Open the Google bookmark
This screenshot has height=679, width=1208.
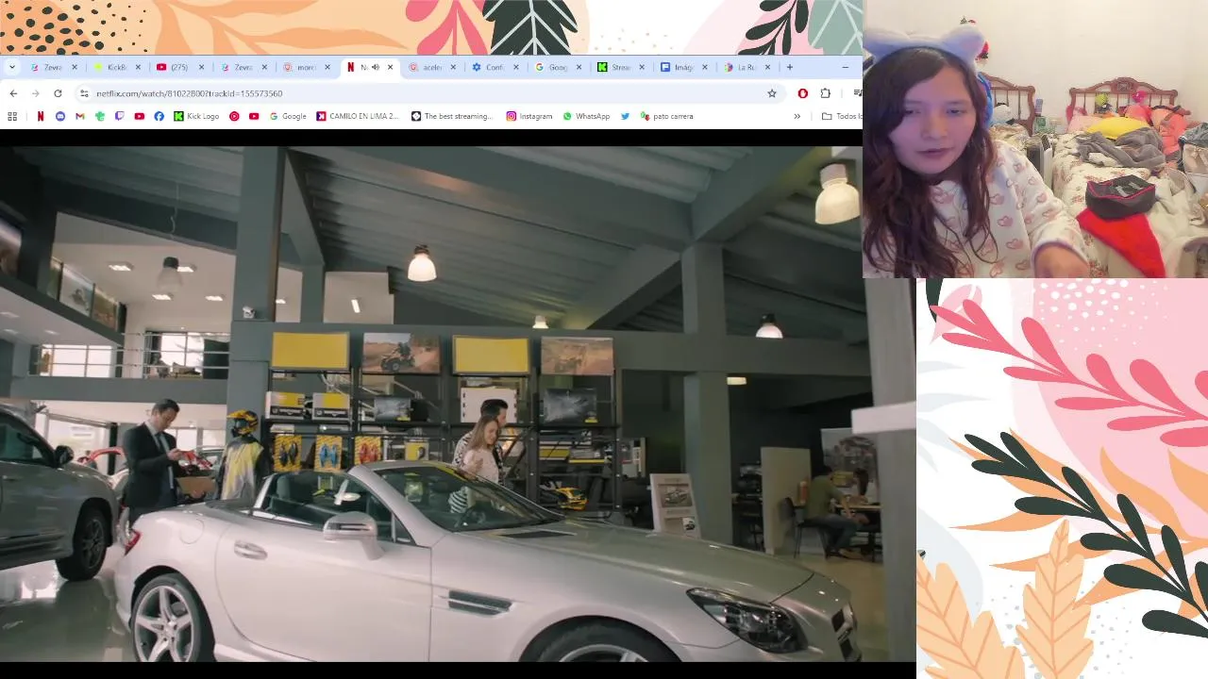pyautogui.click(x=288, y=116)
